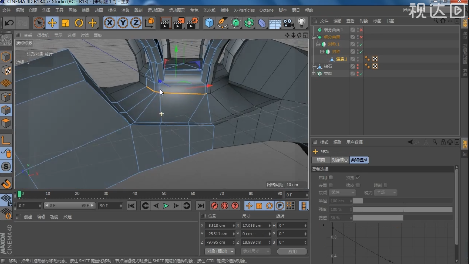Activate the Move tool in top toolbar
The width and height of the screenshot is (469, 264).
(52, 23)
